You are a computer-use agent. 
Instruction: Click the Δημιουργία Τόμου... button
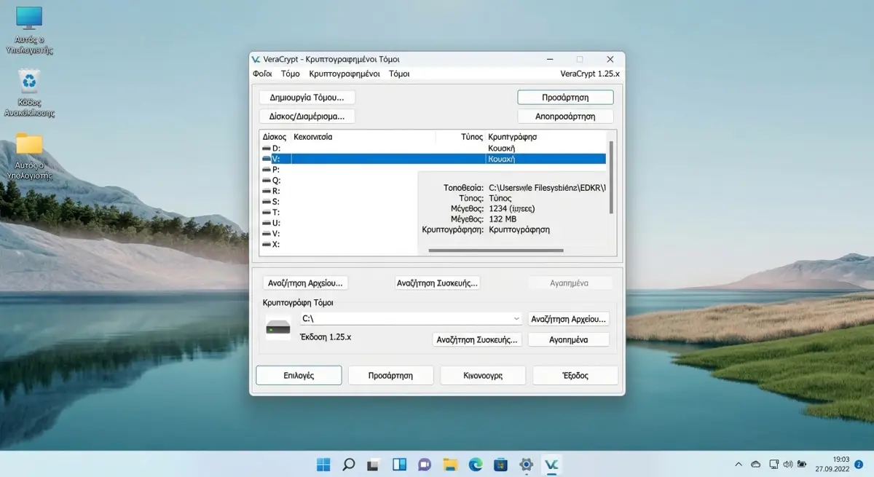(x=307, y=97)
